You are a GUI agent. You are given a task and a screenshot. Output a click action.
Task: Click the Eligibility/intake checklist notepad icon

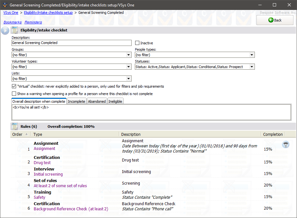point(14,30)
